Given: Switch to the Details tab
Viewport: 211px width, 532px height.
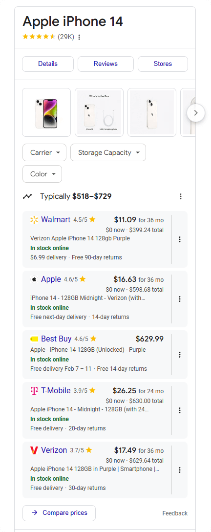Looking at the screenshot, I should point(48,64).
